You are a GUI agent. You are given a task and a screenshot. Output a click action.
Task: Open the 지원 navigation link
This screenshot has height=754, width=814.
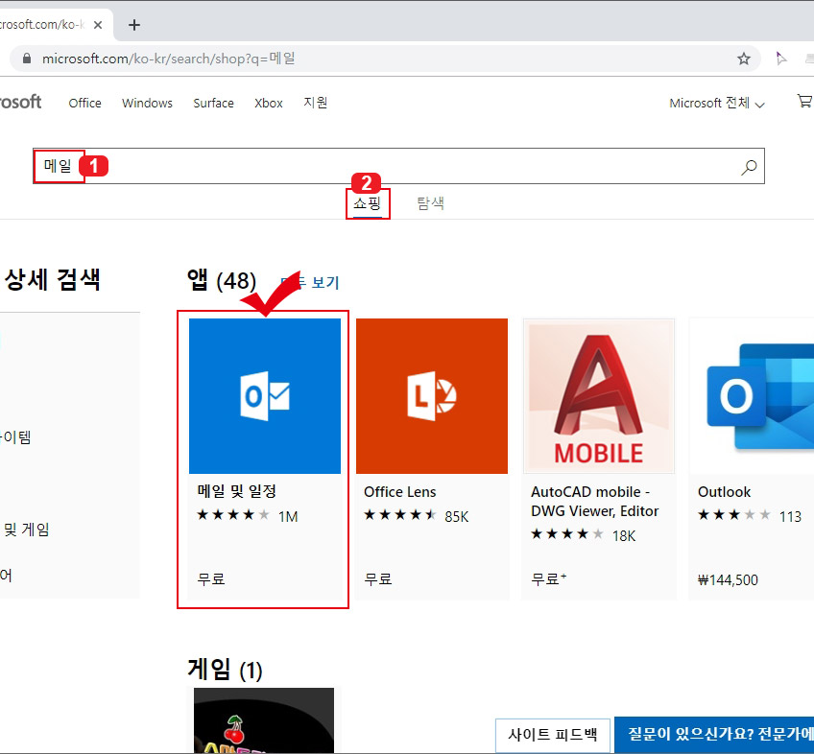(315, 103)
